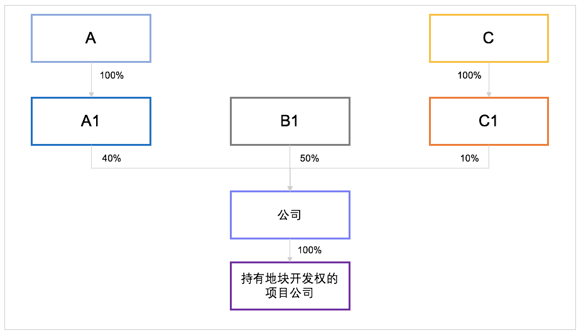This screenshot has width=581, height=335.
Task: Select the connector line between A and A1
Action: pos(91,77)
